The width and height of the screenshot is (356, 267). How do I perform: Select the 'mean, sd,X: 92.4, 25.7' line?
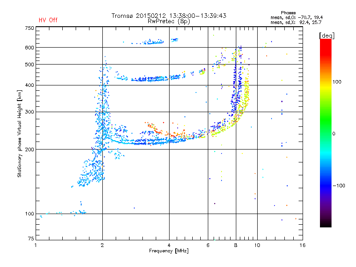point(296,22)
